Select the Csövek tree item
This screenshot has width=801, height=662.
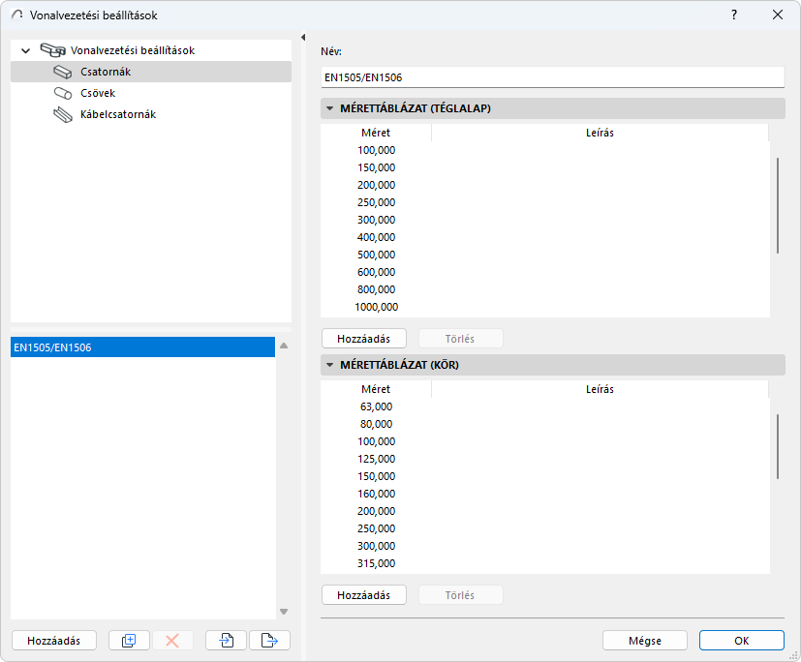[x=98, y=93]
